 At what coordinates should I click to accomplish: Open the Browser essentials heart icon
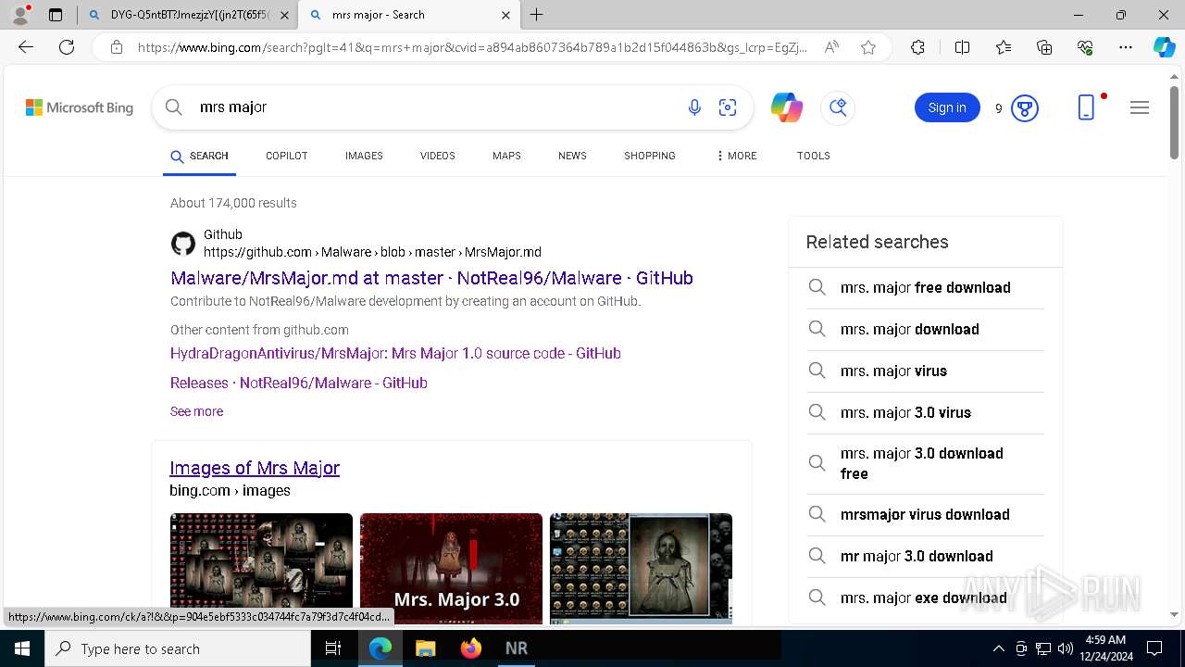1085,47
